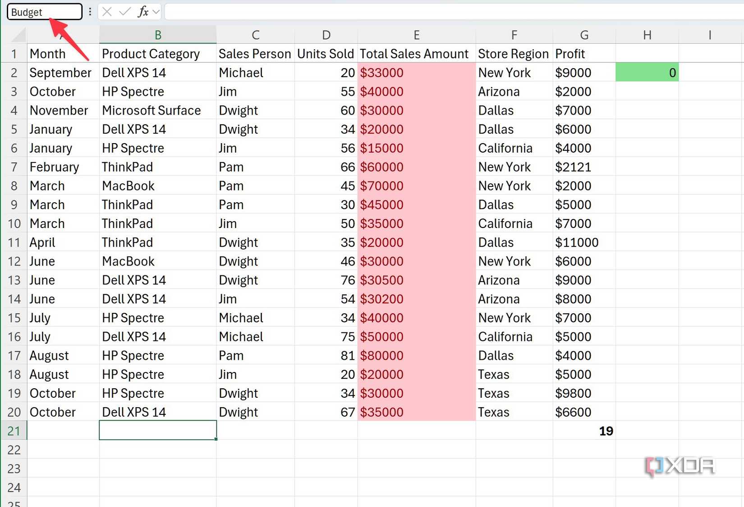Click the $30200 sales cell
The height and width of the screenshot is (507, 744).
(417, 299)
